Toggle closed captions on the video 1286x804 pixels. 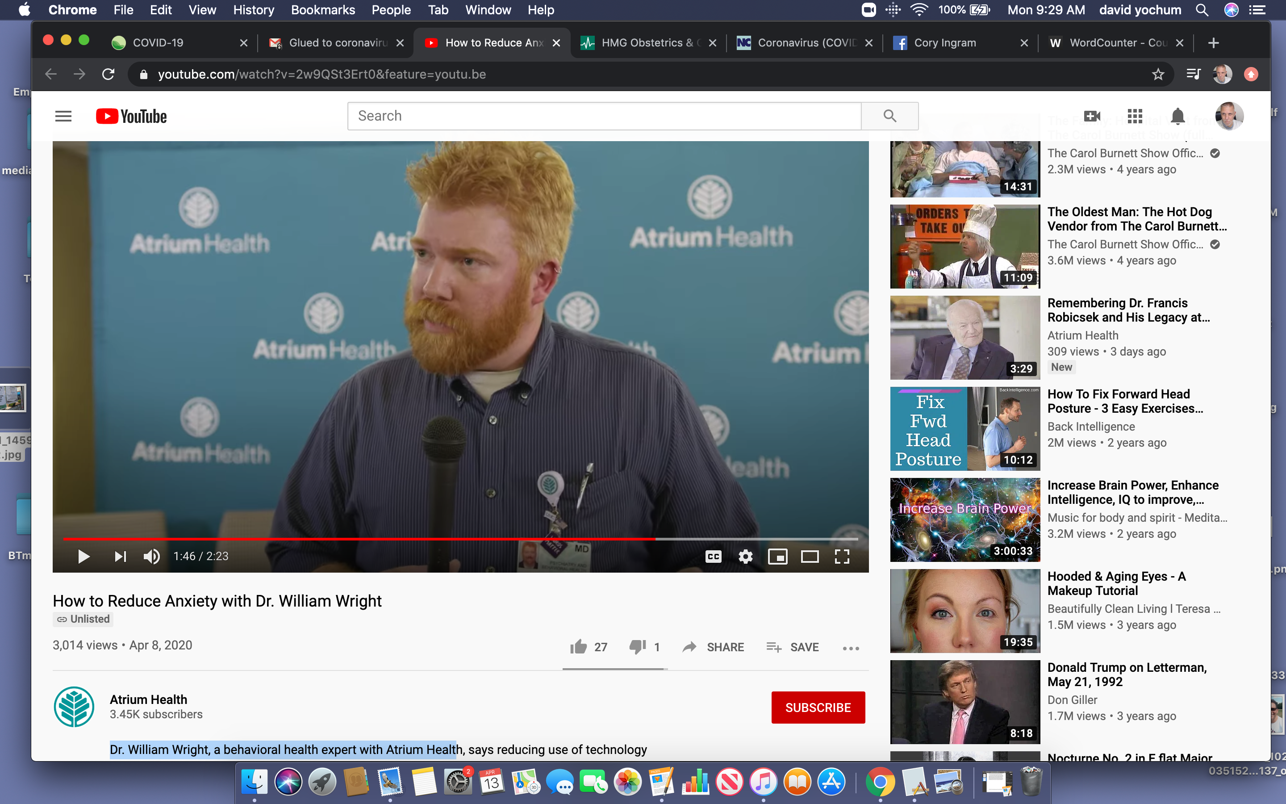(713, 556)
